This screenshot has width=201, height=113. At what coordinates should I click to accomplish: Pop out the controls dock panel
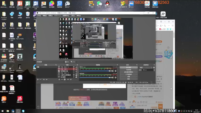point(137,65)
